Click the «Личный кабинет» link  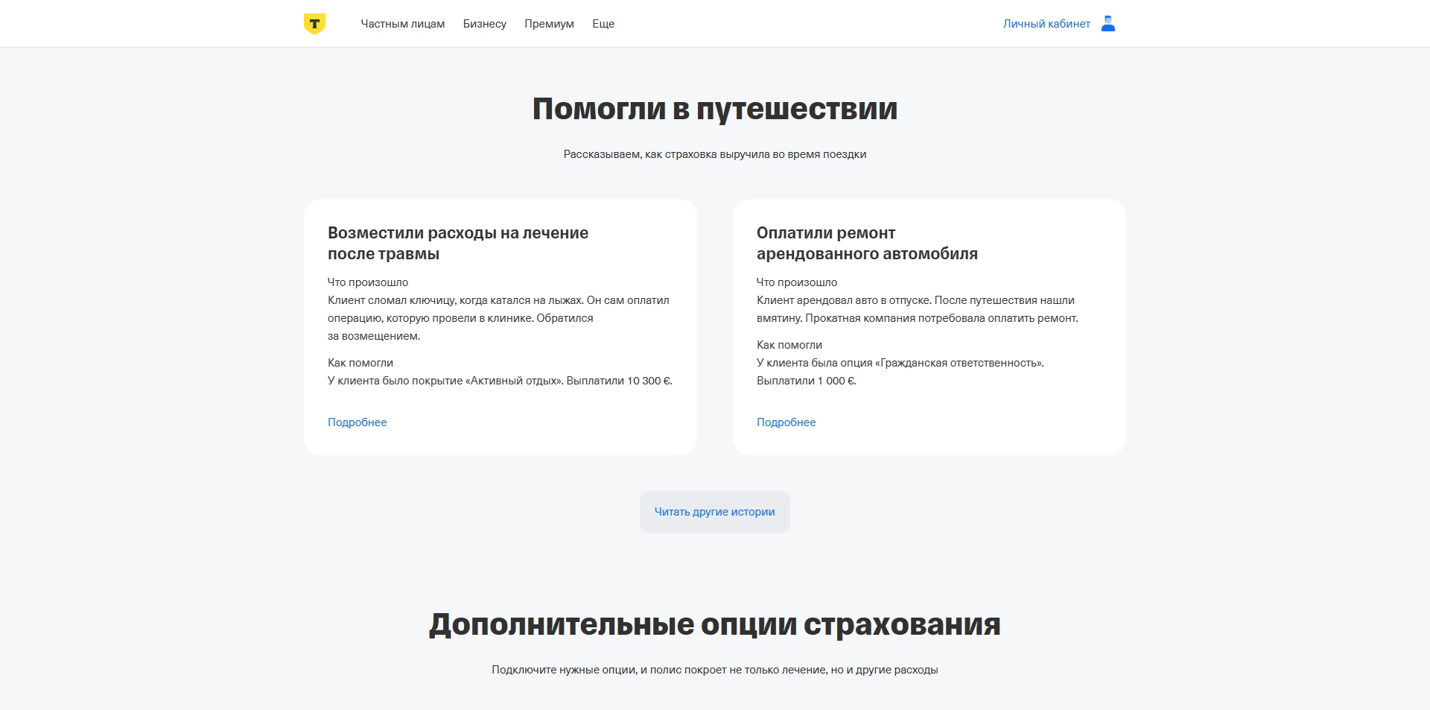(1046, 23)
